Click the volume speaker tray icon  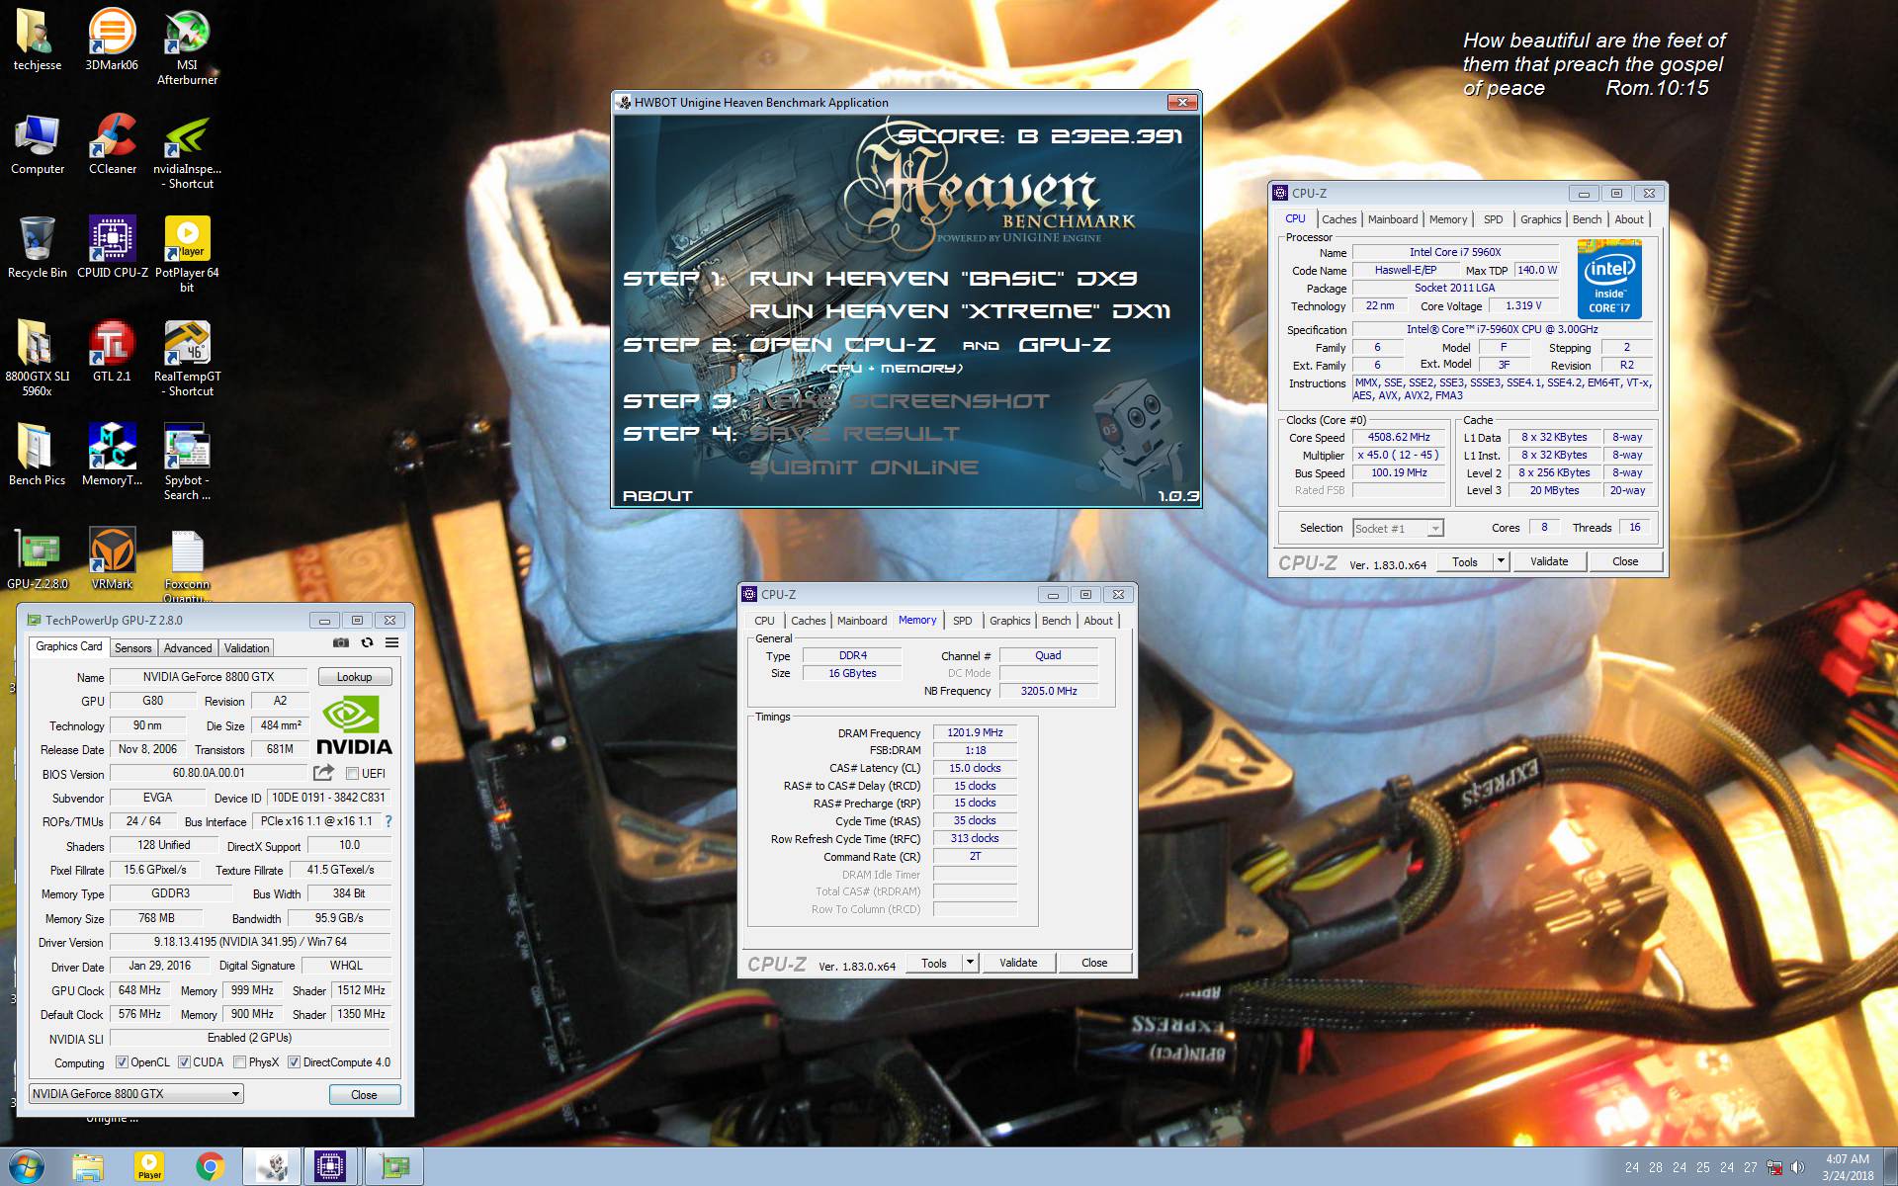[1796, 1167]
